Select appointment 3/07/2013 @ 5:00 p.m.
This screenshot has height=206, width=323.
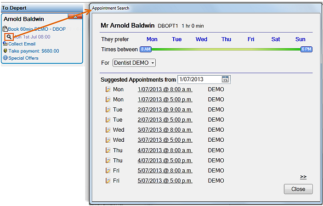point(165,140)
